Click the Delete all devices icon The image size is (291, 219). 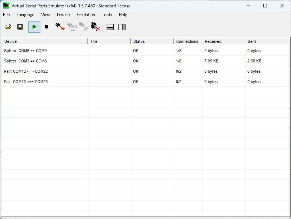(96, 27)
